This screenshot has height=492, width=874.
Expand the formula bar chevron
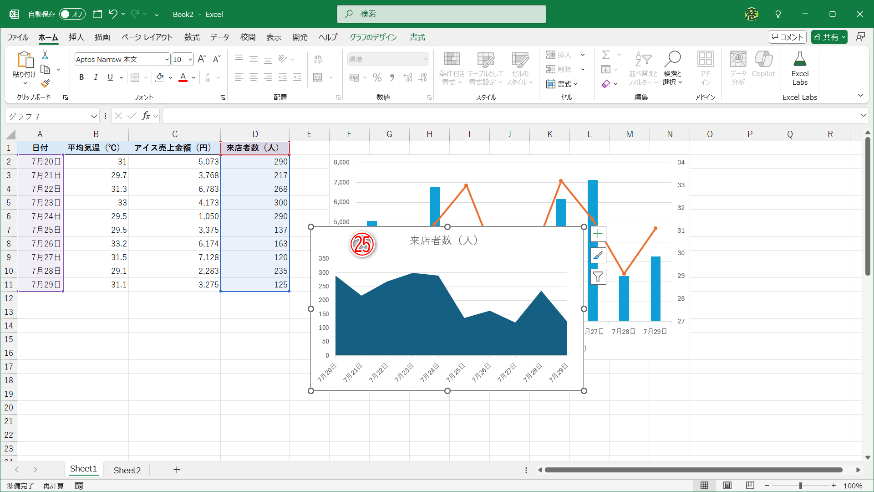point(863,116)
